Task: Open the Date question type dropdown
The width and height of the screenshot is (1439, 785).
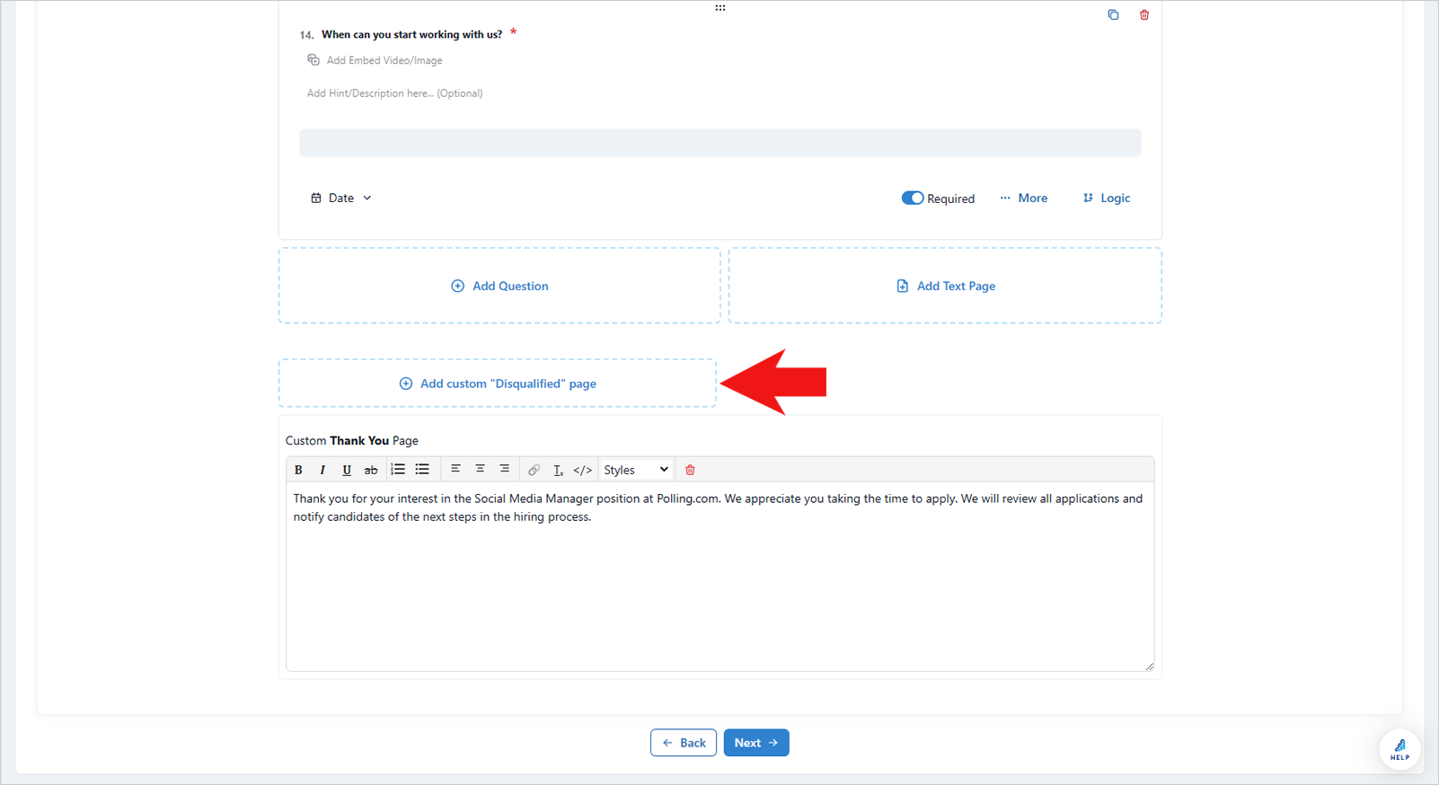Action: pyautogui.click(x=340, y=198)
